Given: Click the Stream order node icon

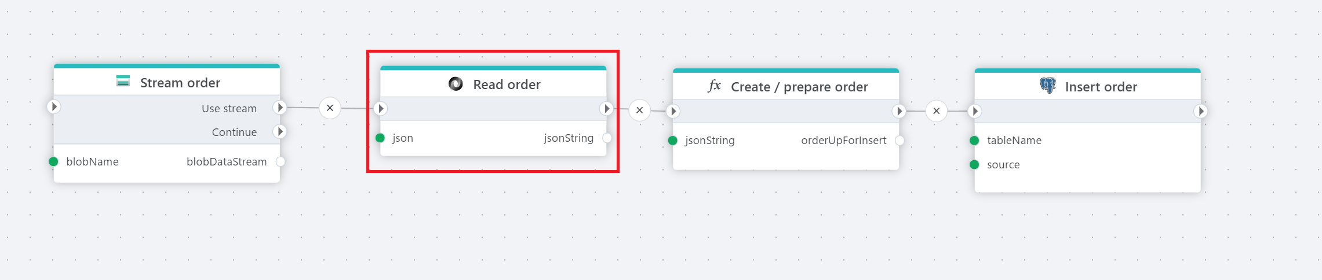Looking at the screenshot, I should [x=123, y=81].
